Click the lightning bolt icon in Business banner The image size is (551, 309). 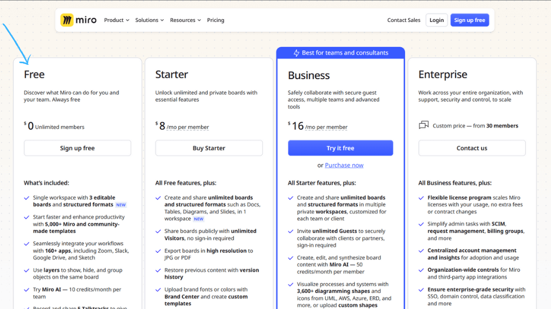(296, 53)
